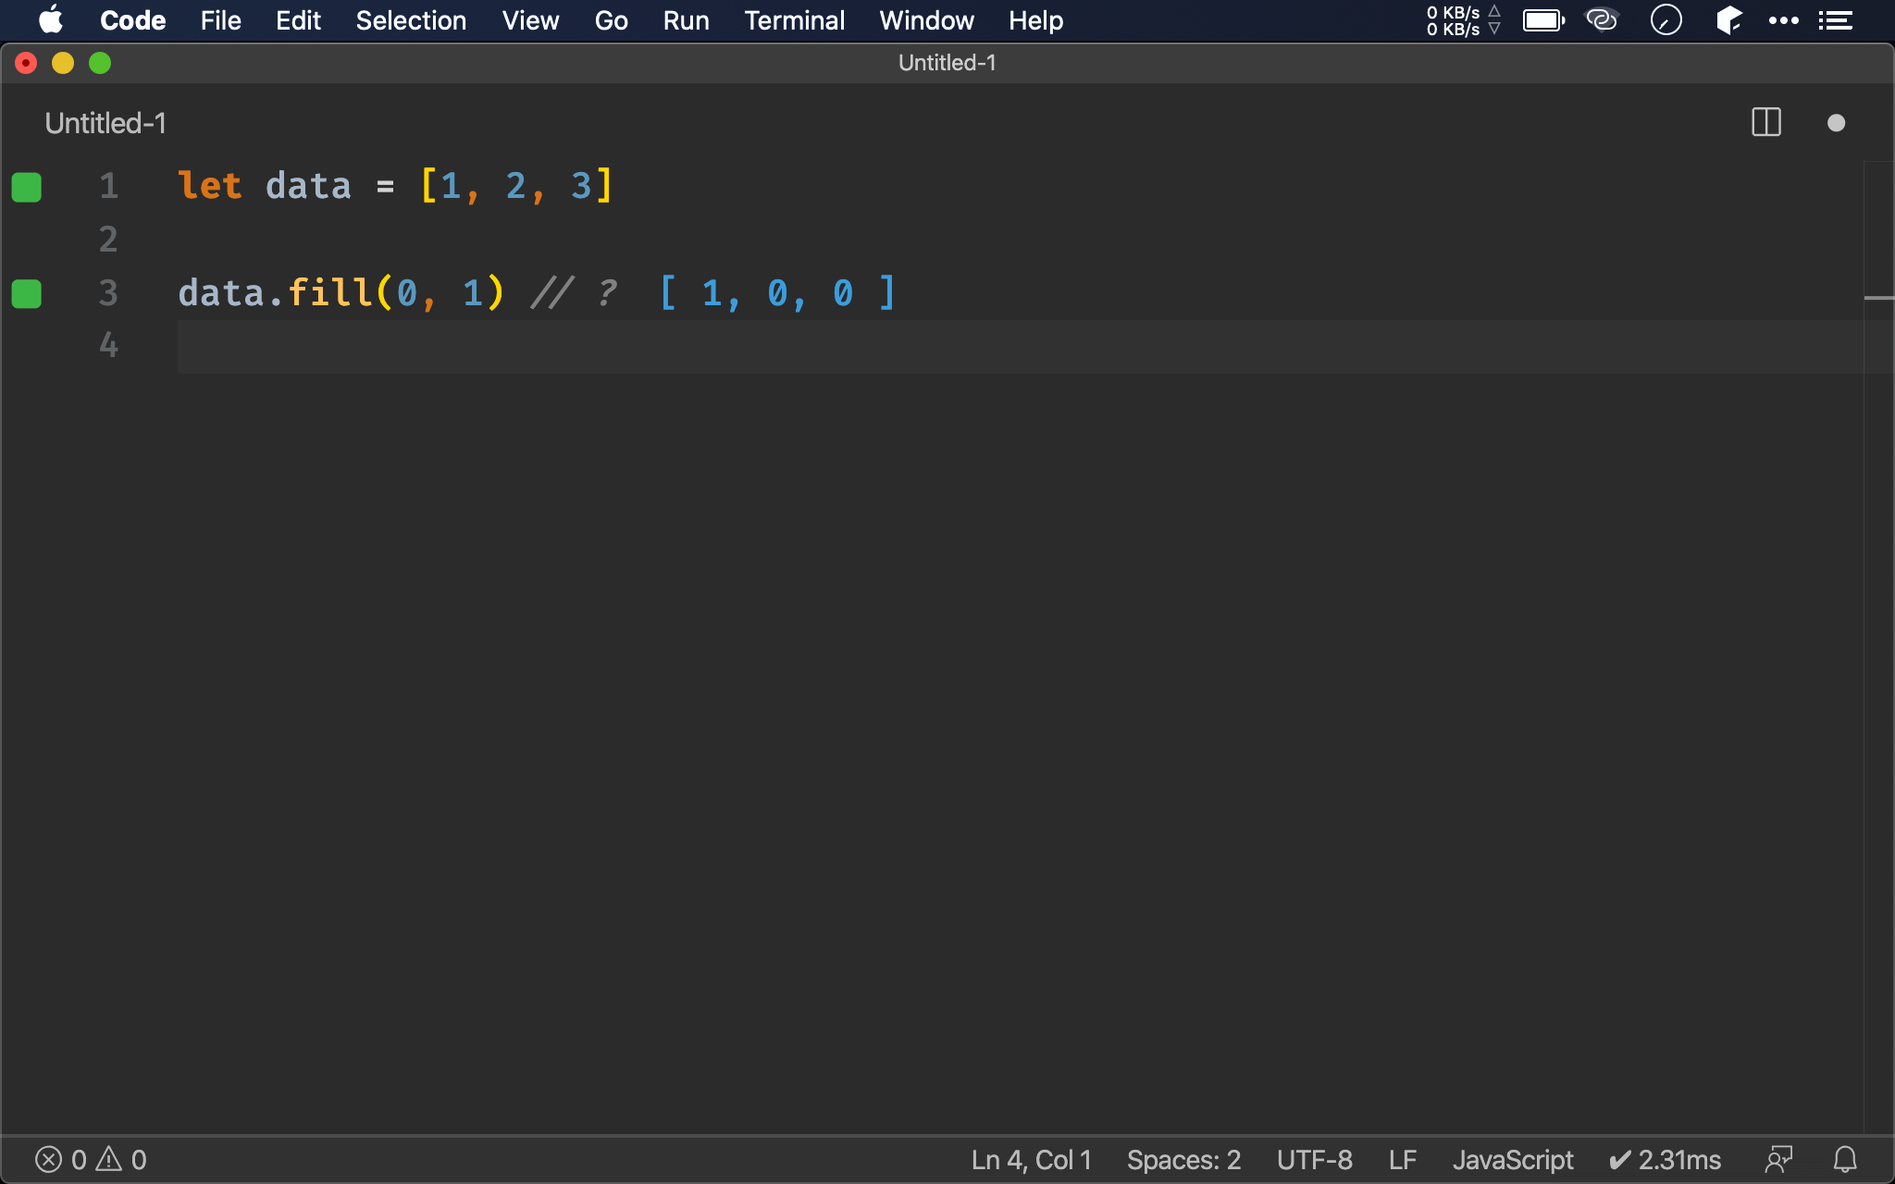Click line number 3 in gutter
Image resolution: width=1895 pixels, height=1184 pixels.
pos(108,293)
